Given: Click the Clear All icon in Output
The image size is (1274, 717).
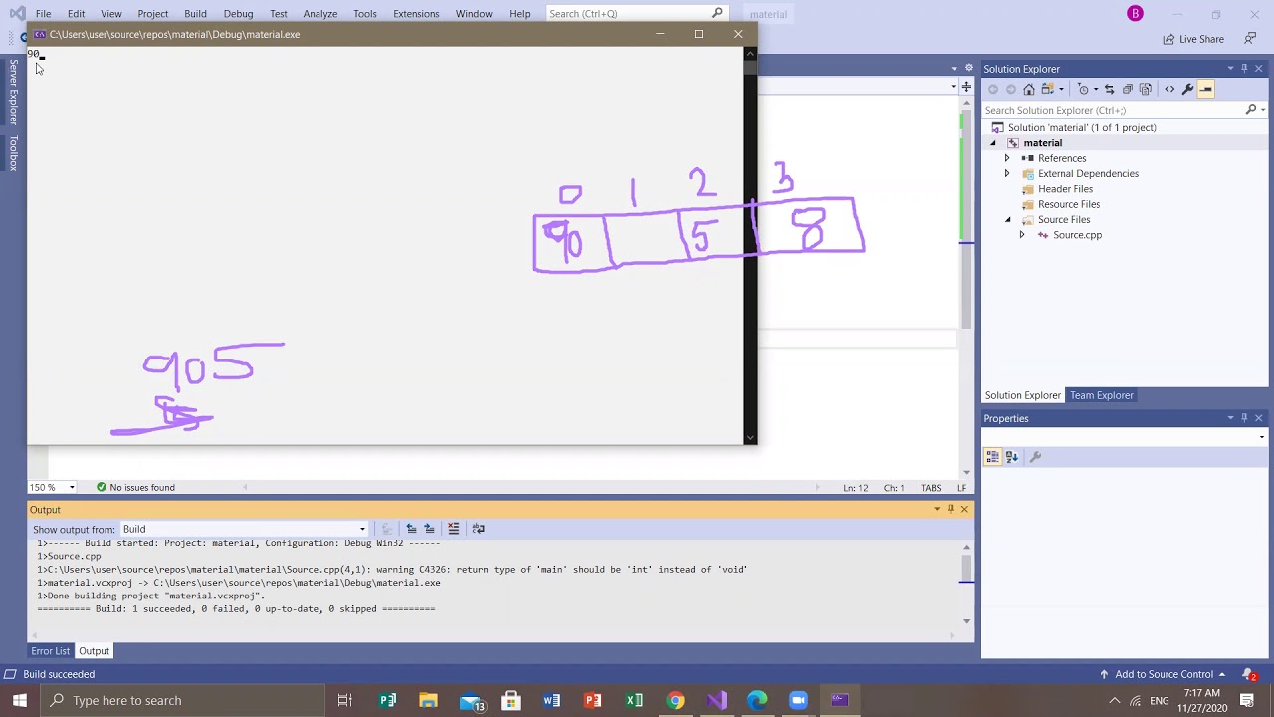Looking at the screenshot, I should point(453,529).
